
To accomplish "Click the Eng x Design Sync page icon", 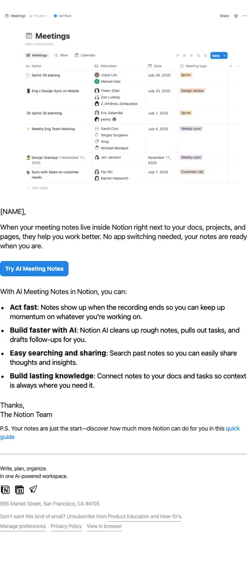I will 28,91.
